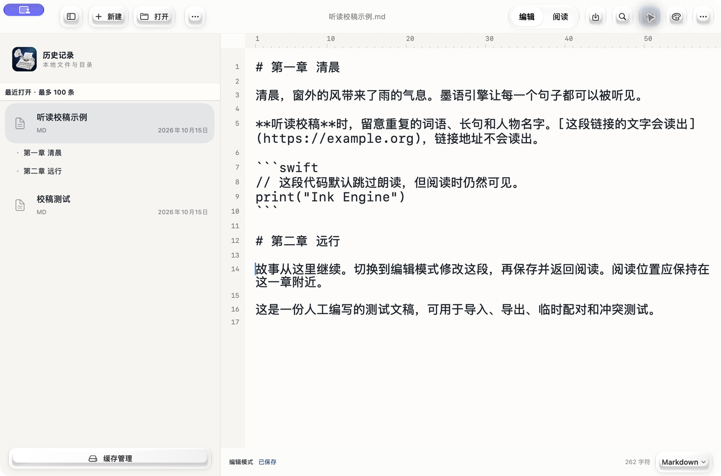721x476 pixels.
Task: Switch to 编辑 edit mode
Action: [x=527, y=17]
